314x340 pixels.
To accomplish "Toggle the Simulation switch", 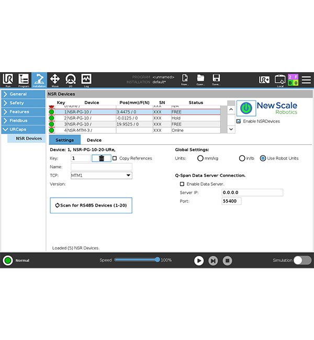I will (302, 260).
